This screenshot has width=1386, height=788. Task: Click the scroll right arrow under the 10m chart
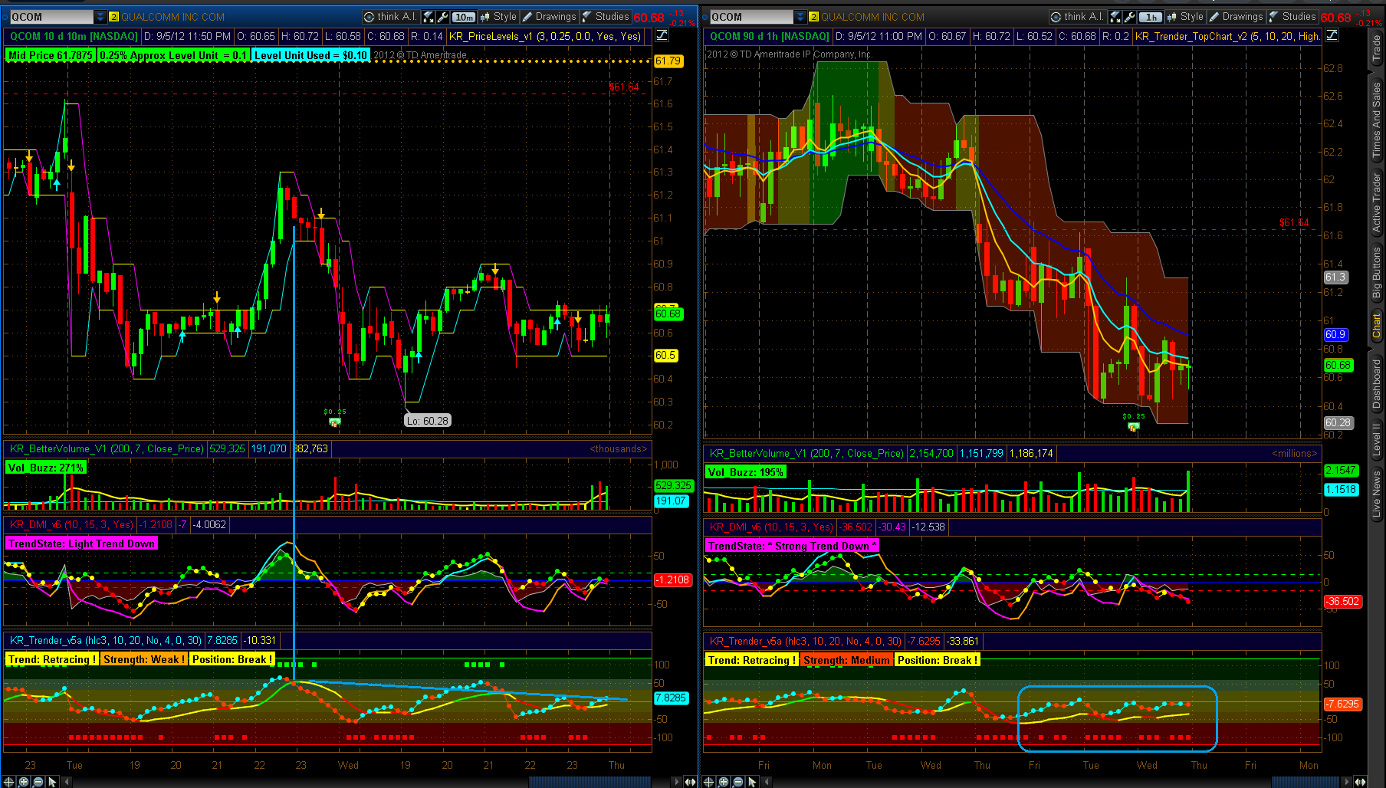[x=676, y=782]
